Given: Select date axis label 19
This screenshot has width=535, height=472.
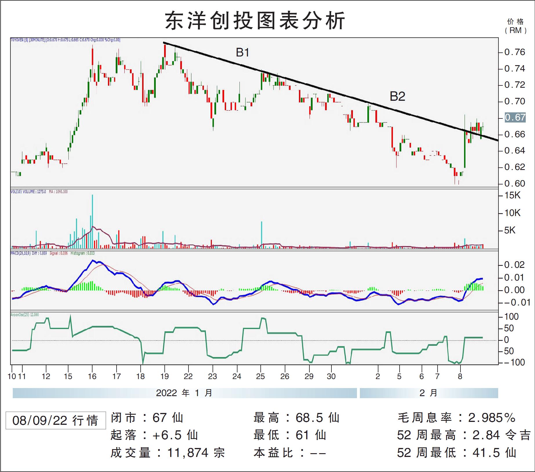Looking at the screenshot, I should click(164, 376).
